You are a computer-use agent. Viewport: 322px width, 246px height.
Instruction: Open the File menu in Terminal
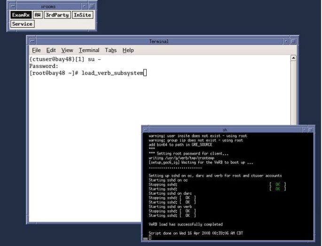click(37, 50)
